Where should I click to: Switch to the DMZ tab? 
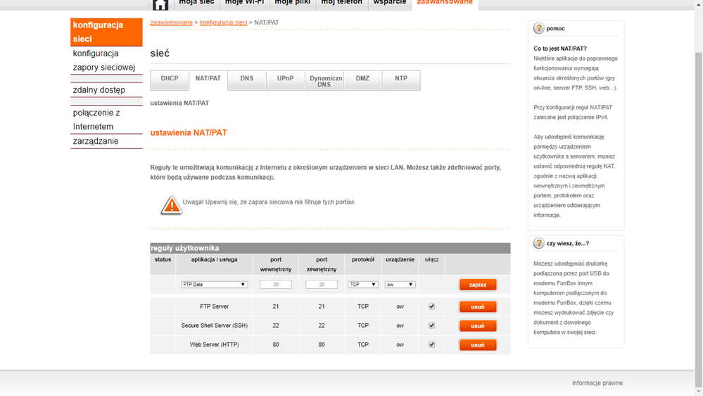[362, 80]
